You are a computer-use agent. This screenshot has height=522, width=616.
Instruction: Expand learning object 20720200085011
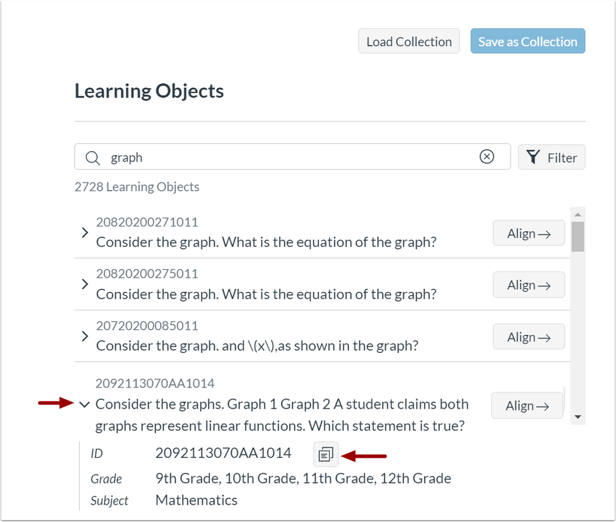click(x=85, y=336)
